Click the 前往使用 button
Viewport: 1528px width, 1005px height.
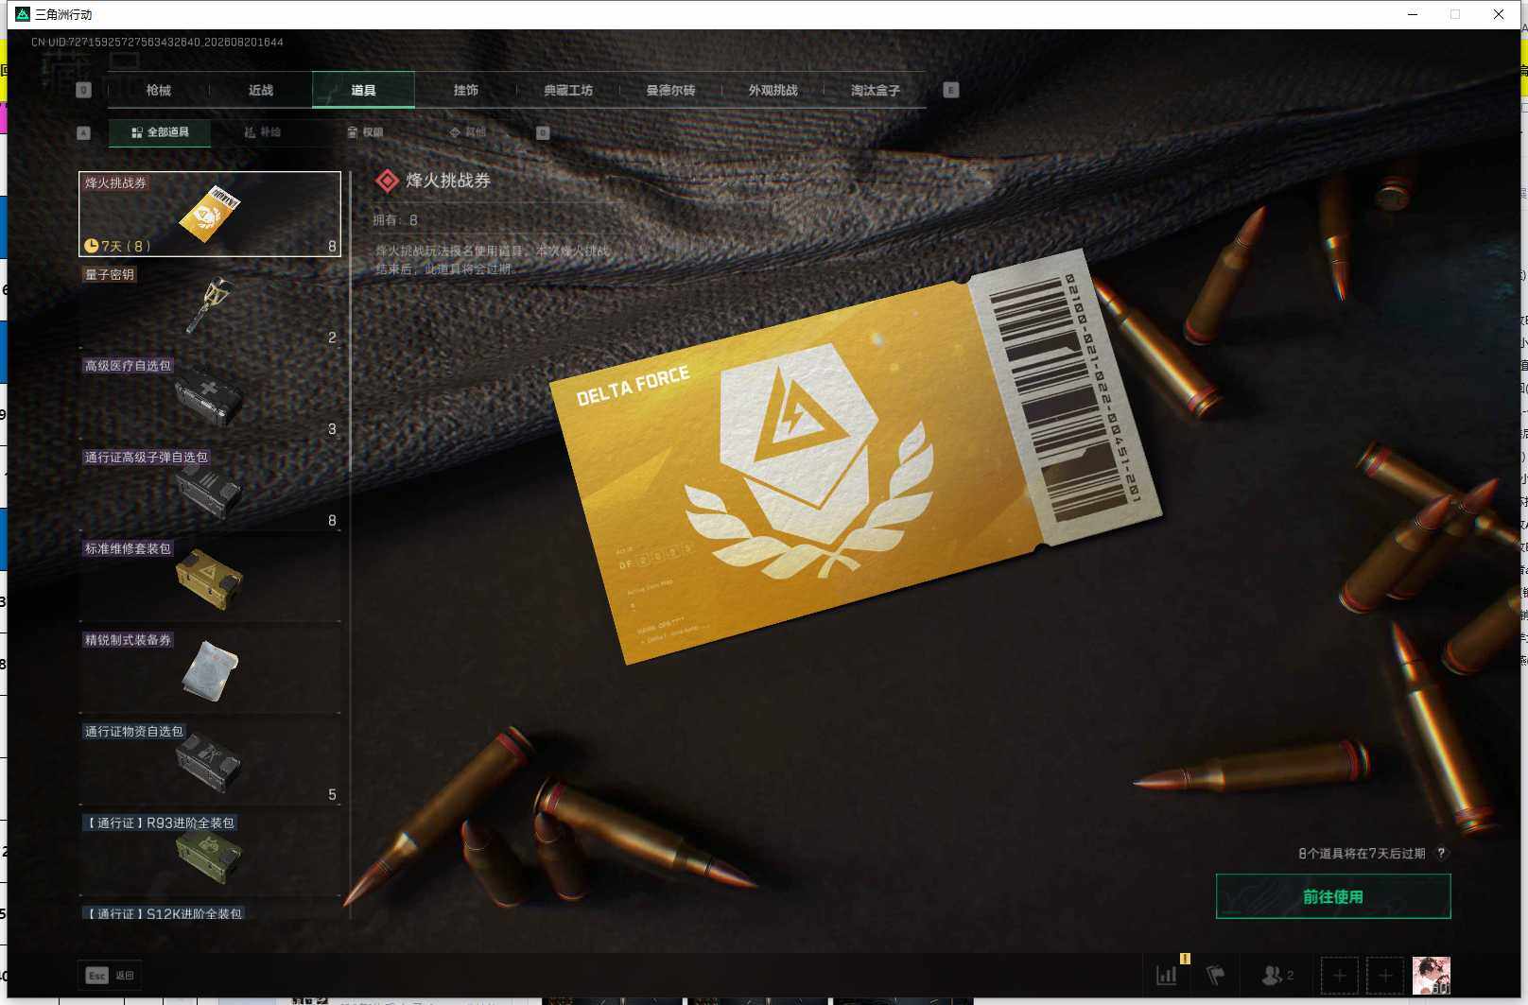pos(1333,896)
